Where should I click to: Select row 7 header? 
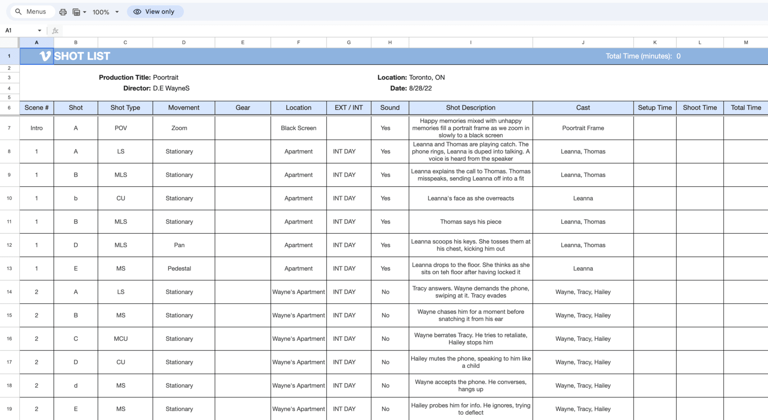pyautogui.click(x=9, y=128)
